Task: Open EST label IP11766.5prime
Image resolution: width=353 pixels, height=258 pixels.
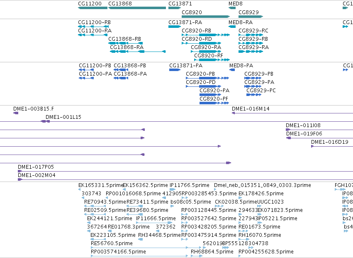Action: [190, 185]
